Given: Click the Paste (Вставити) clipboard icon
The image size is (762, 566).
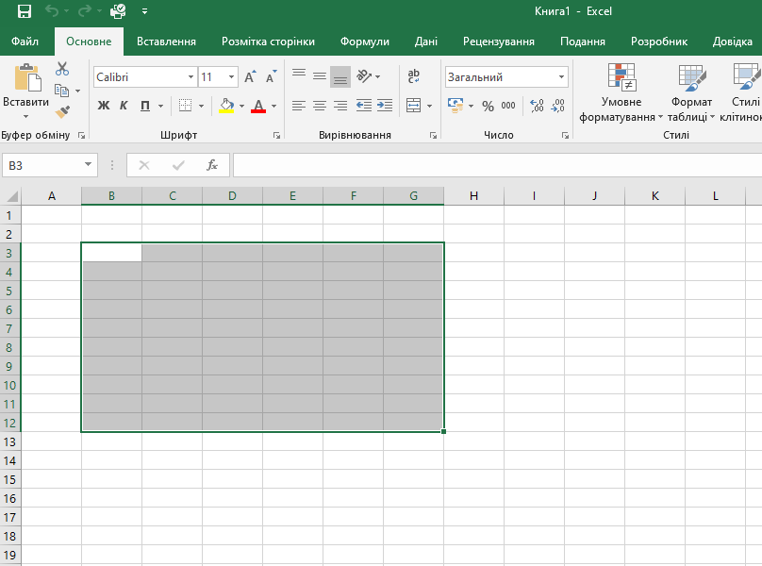Looking at the screenshot, I should (27, 76).
